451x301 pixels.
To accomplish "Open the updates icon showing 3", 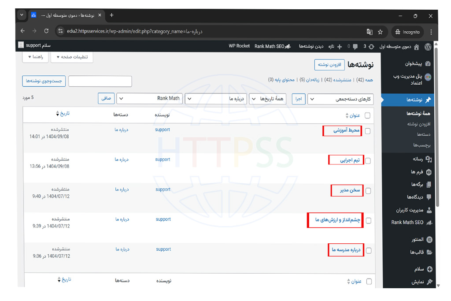I will tap(371, 46).
